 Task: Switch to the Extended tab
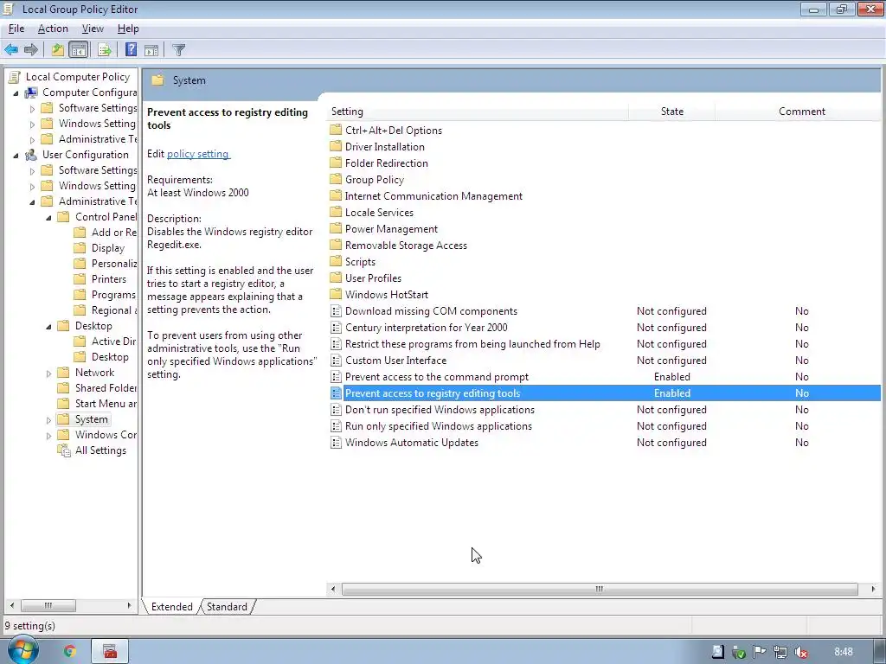[172, 606]
